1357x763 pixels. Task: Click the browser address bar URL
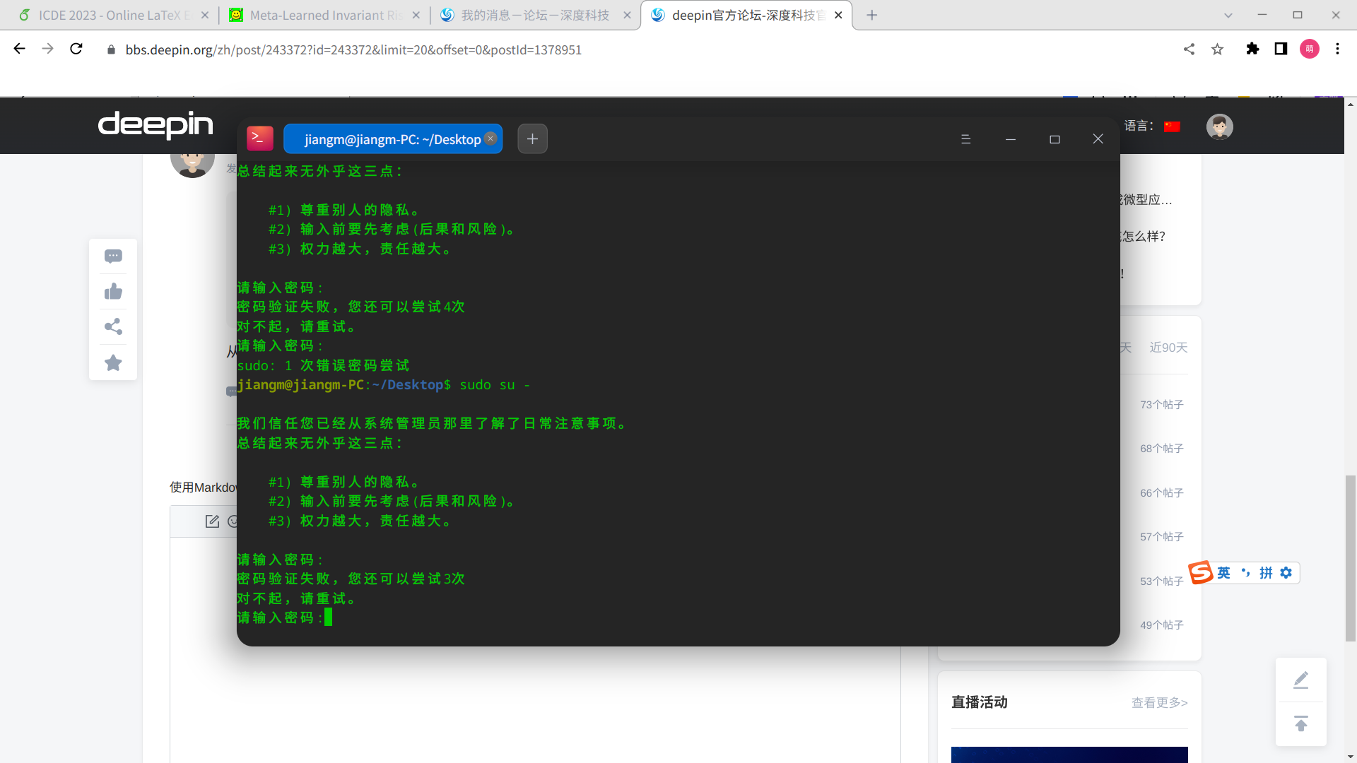coord(353,49)
